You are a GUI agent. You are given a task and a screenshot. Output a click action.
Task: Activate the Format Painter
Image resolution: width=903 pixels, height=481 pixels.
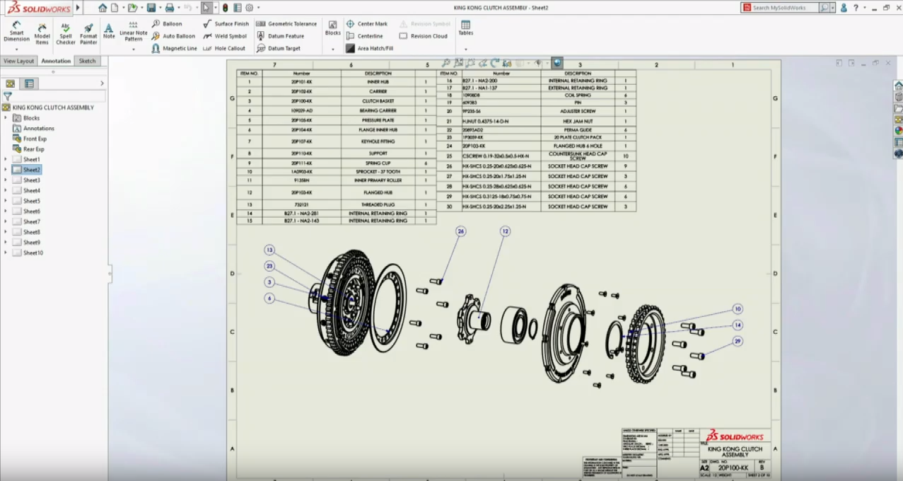(x=88, y=33)
